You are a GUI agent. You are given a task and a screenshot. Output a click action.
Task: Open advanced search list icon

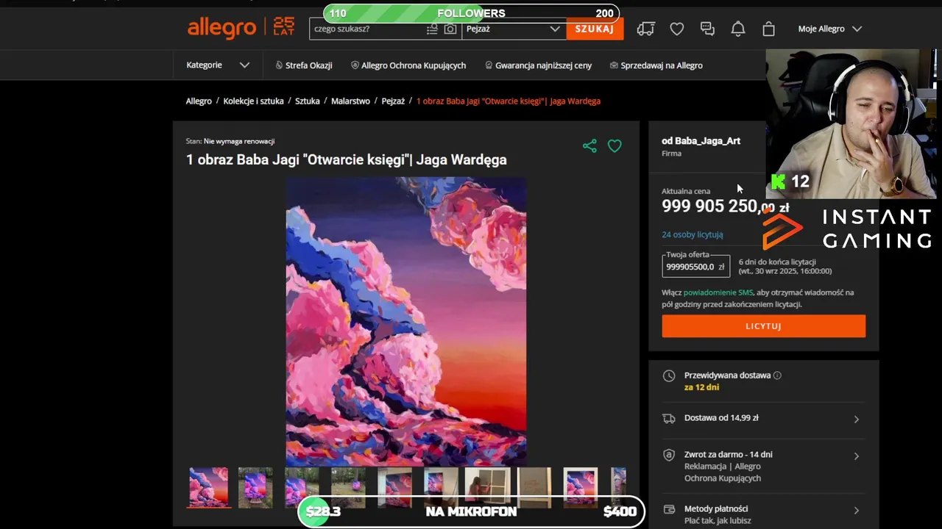tap(432, 29)
